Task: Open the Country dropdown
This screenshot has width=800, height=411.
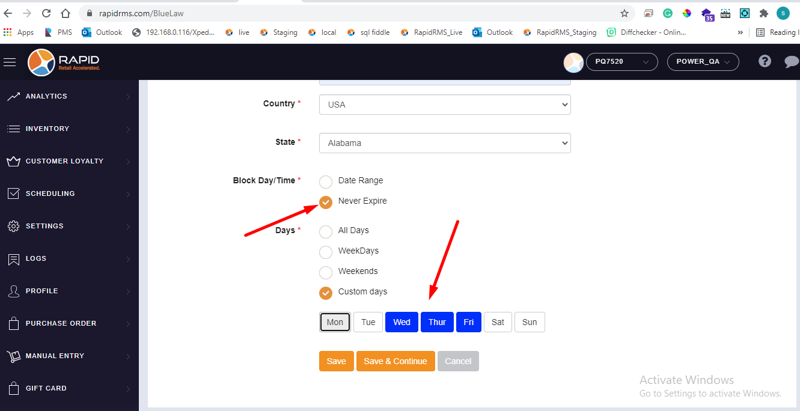Action: 445,105
